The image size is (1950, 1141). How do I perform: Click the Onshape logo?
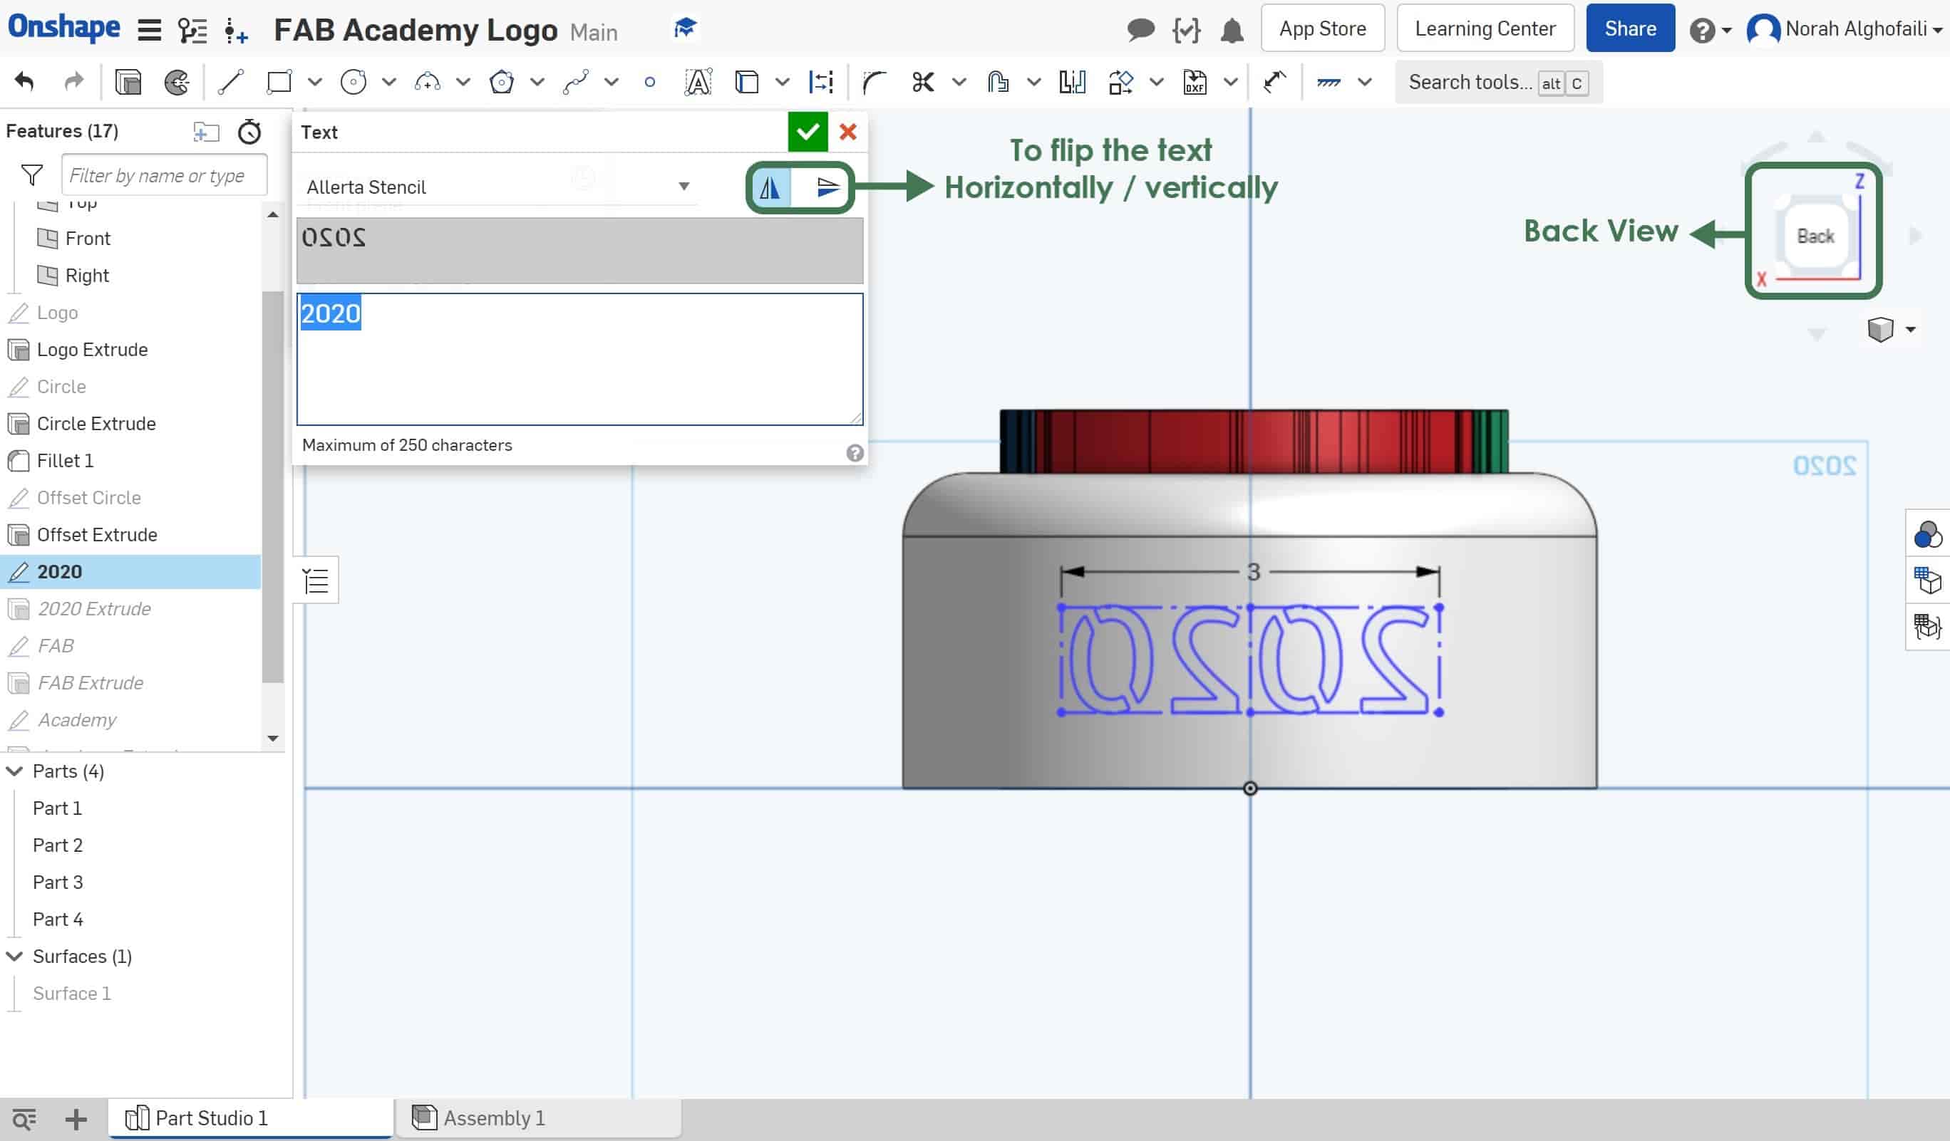click(x=64, y=27)
